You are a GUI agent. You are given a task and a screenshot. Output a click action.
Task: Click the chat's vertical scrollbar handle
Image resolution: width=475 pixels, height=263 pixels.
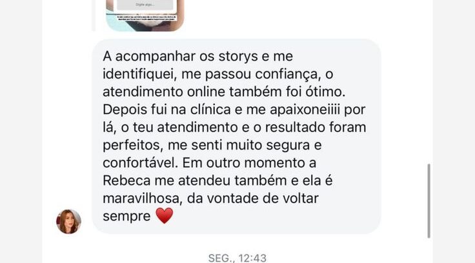tap(429, 200)
